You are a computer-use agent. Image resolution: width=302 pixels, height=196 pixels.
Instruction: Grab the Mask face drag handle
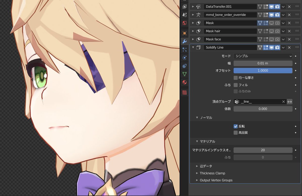(x=297, y=39)
